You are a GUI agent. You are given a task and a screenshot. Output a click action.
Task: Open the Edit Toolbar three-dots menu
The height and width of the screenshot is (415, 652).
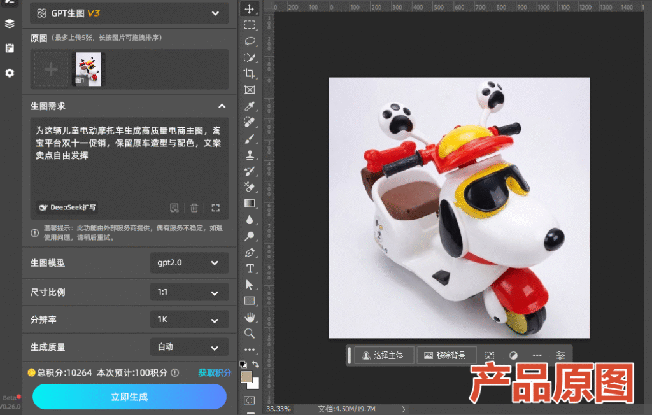click(250, 349)
